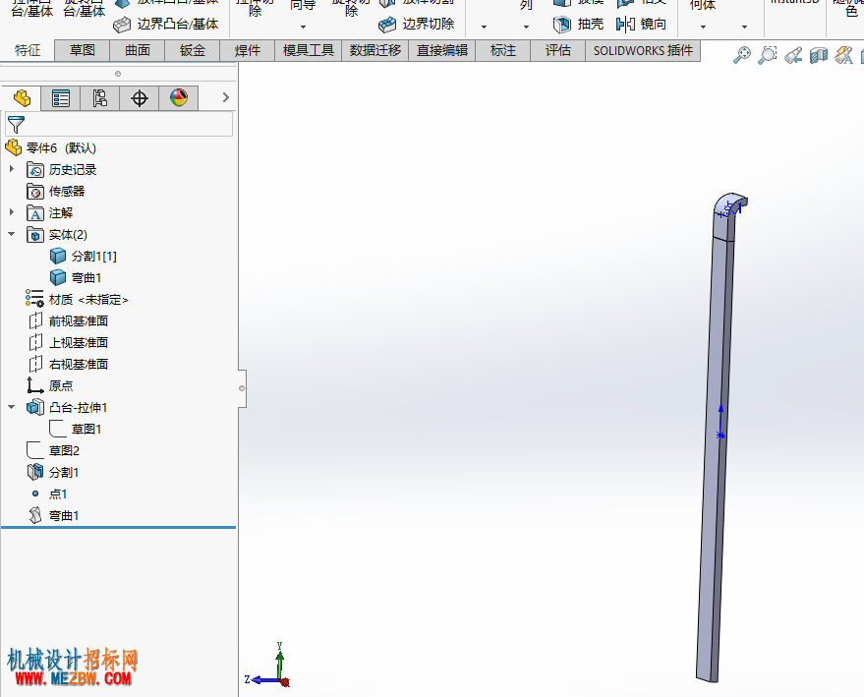Image resolution: width=864 pixels, height=697 pixels.
Task: Expand the 注解 annotations folder
Action: [12, 212]
